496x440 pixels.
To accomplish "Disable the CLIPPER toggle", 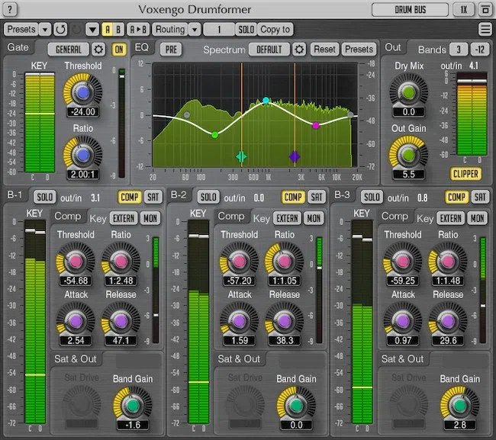I will (x=465, y=174).
